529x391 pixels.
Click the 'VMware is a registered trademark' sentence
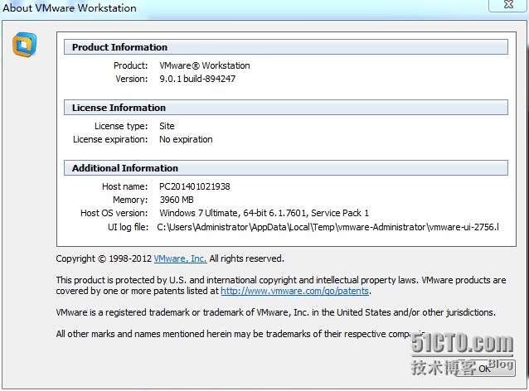tap(275, 312)
